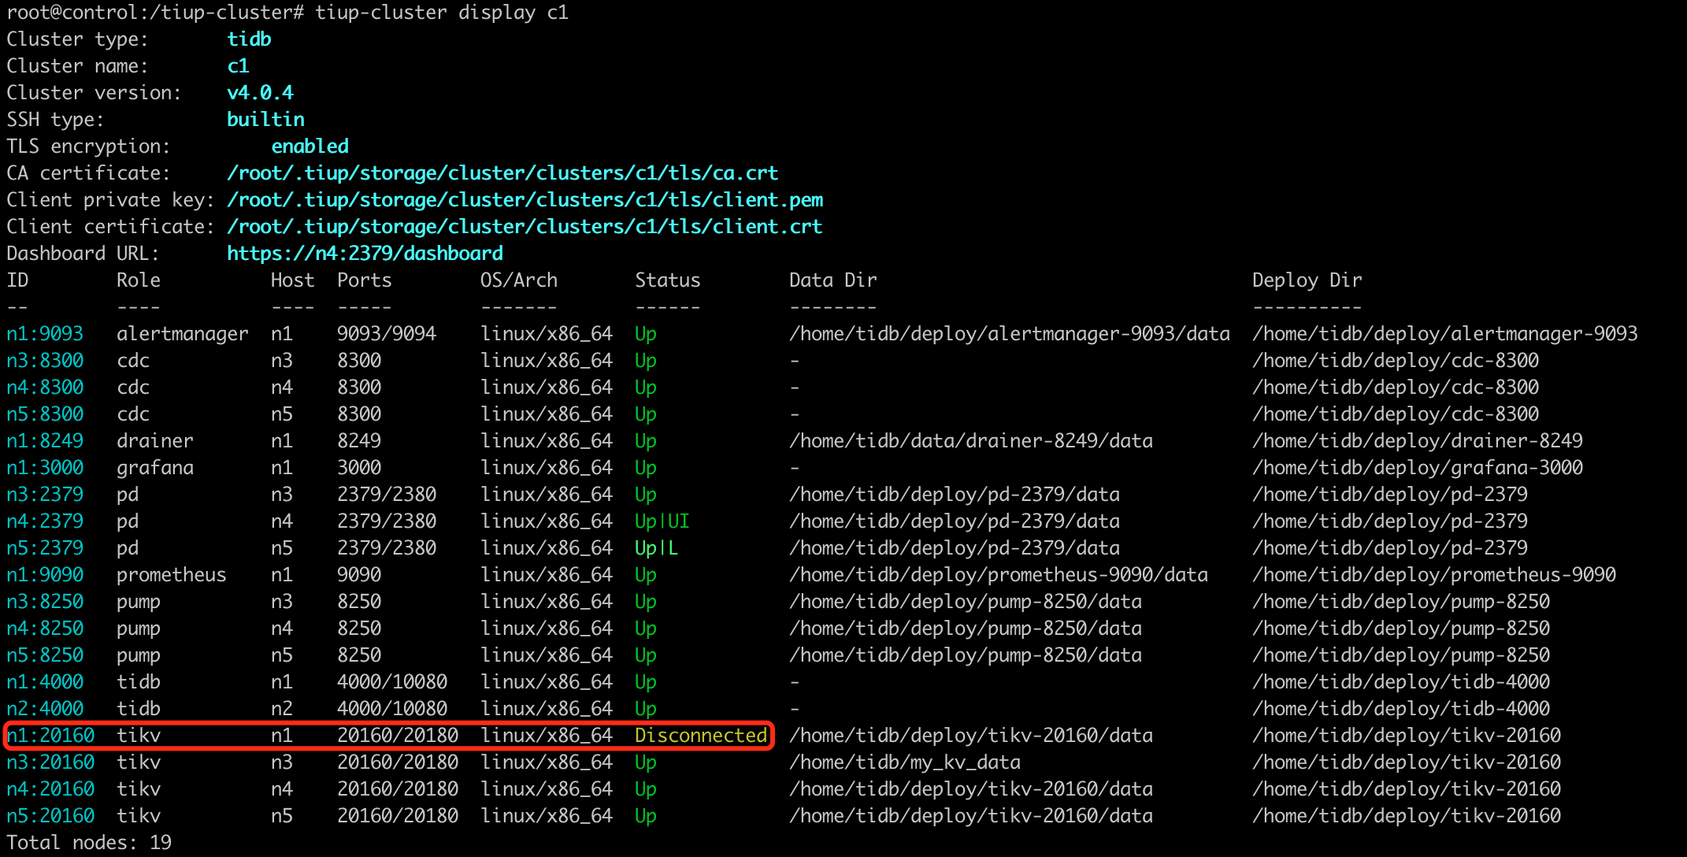
Task: Select the client certificate path client.crt
Action: (525, 227)
